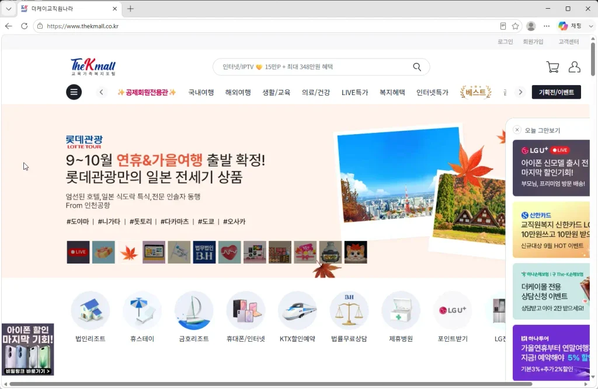Image resolution: width=598 pixels, height=389 pixels.
Task: Add this page to favorites
Action: [x=515, y=26]
